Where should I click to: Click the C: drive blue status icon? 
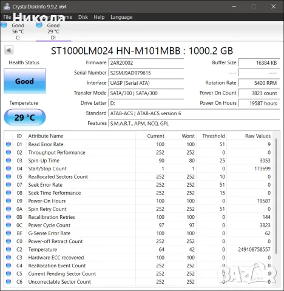[4, 25]
